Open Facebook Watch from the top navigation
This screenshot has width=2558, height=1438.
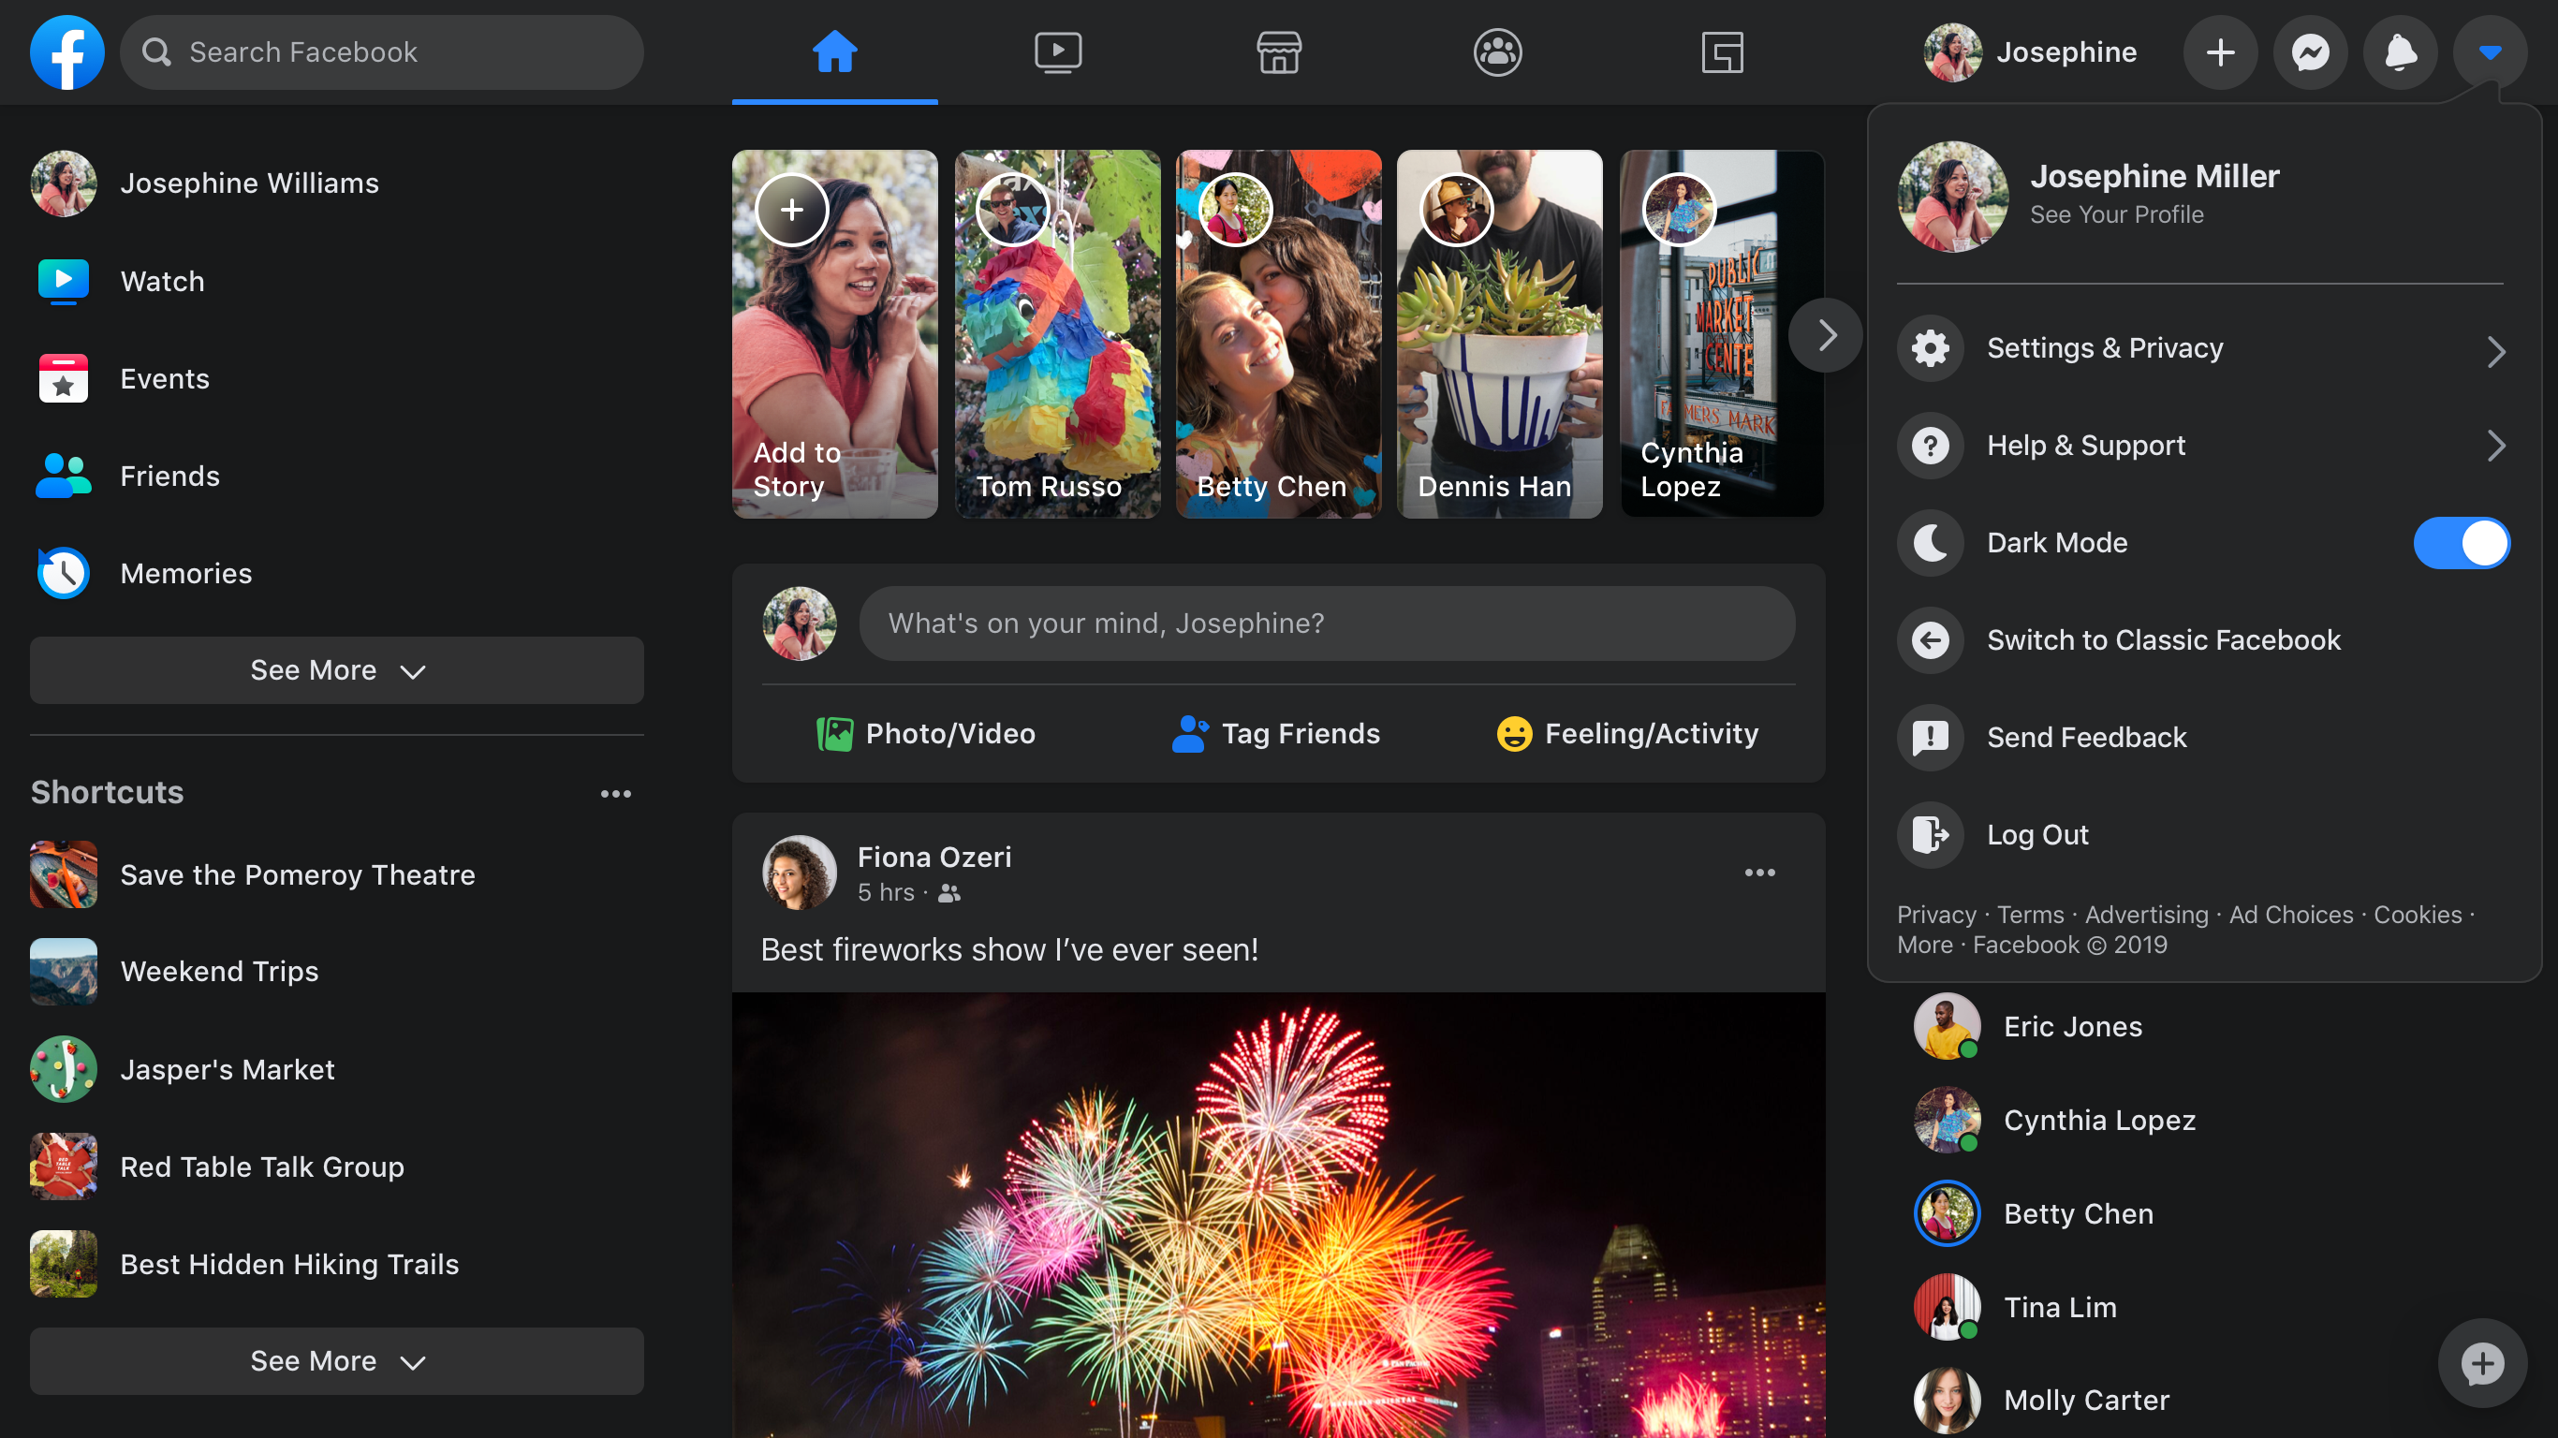[x=1056, y=51]
